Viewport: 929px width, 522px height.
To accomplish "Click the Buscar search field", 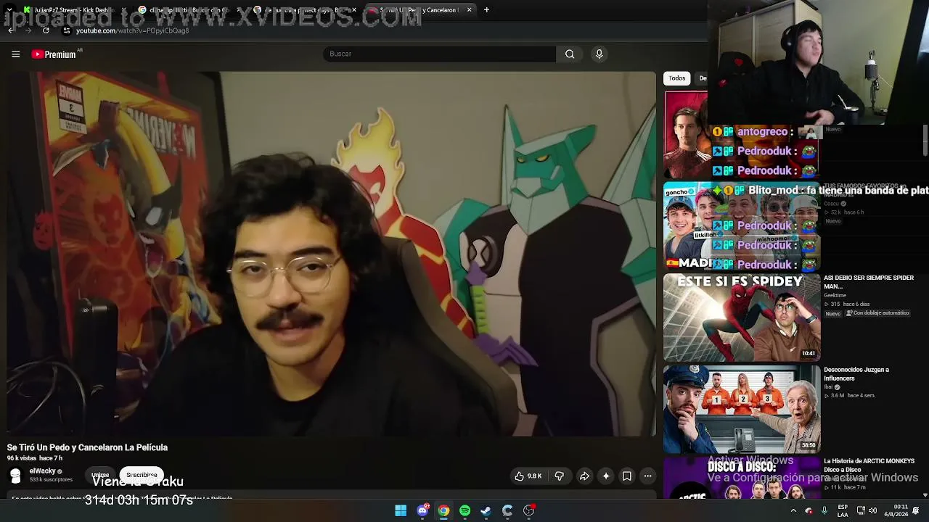I will (x=440, y=54).
